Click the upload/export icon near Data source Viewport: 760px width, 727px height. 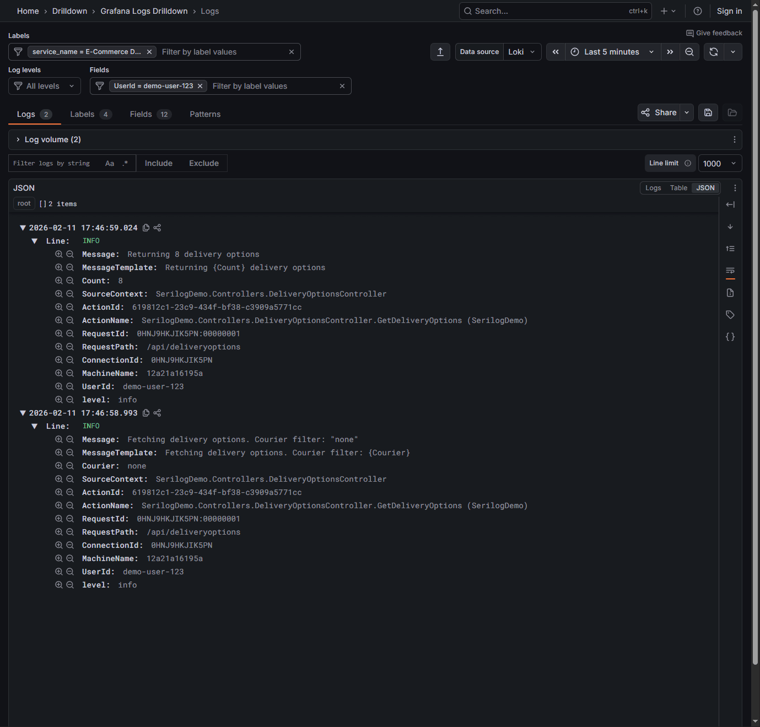point(440,51)
